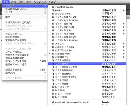This screenshot has width=130, height=105.
Task: Click OpenType icon for ヒラギノ角ゴ Pro
Action: pos(53,30)
